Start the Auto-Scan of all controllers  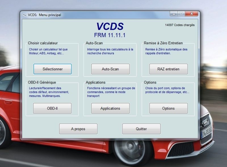[x=110, y=69]
